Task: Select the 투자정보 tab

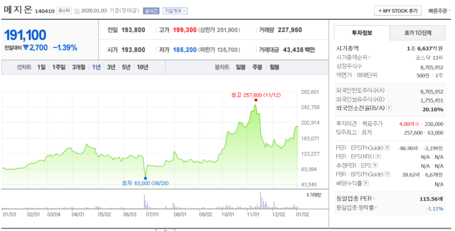Action: [x=361, y=33]
